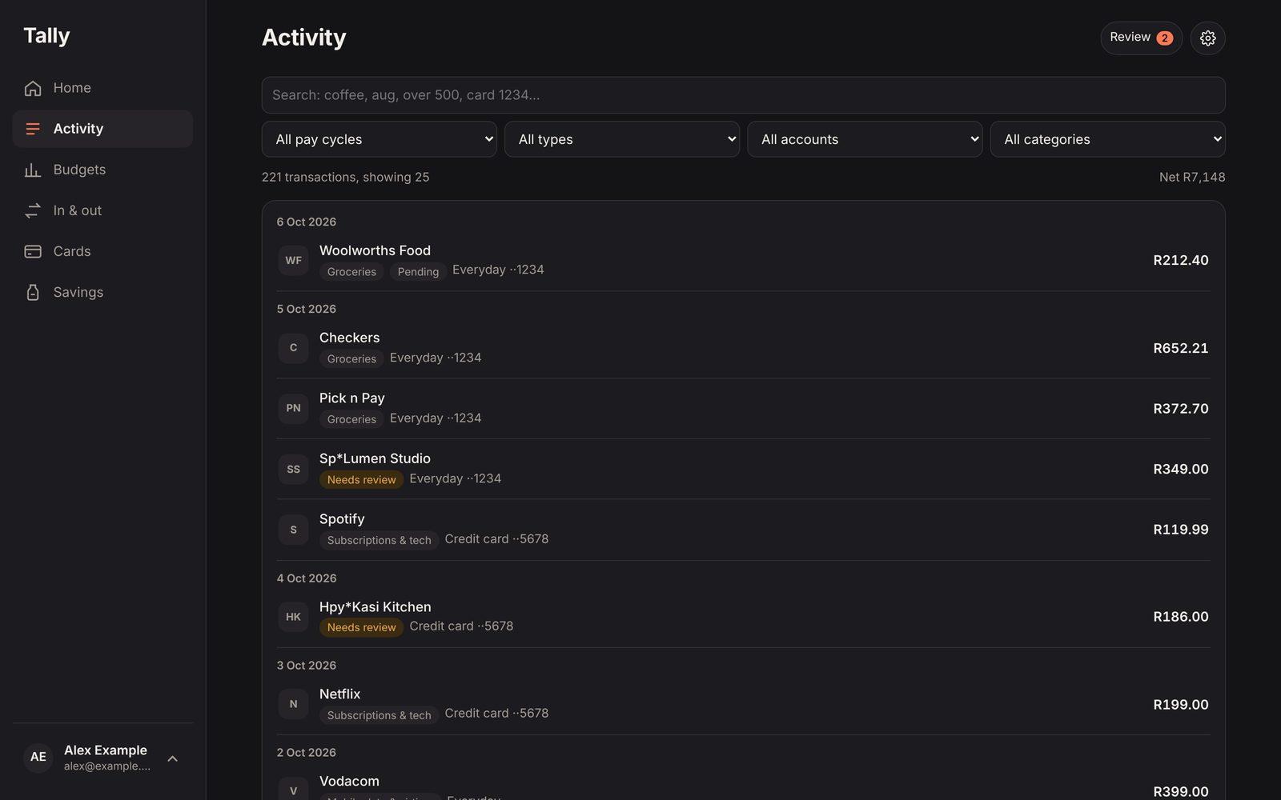Viewport: 1281px width, 800px height.
Task: Click the R199.00 amount for Netflix
Action: 1180,705
